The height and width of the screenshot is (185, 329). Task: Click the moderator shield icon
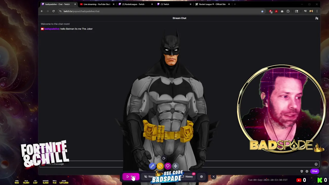point(302,171)
